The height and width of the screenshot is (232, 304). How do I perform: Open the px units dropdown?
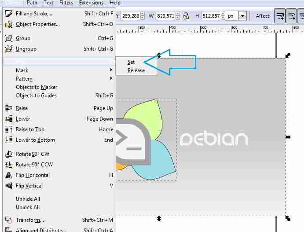click(x=242, y=16)
